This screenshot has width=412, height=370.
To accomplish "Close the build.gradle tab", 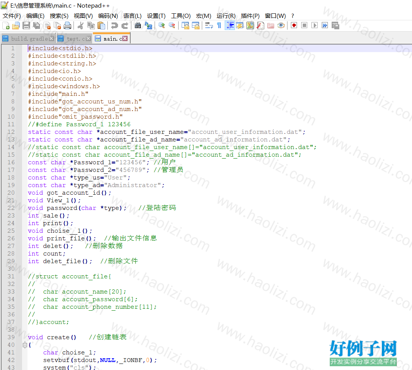I will click(51, 38).
